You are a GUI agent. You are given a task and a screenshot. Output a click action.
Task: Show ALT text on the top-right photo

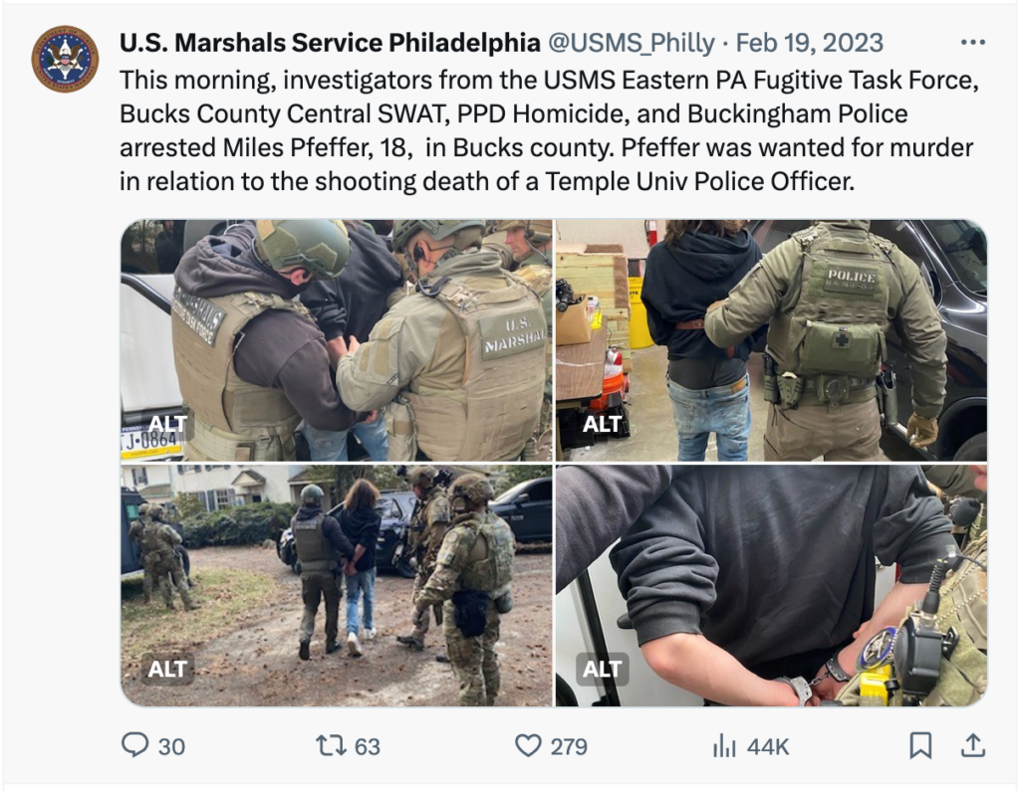click(x=602, y=424)
